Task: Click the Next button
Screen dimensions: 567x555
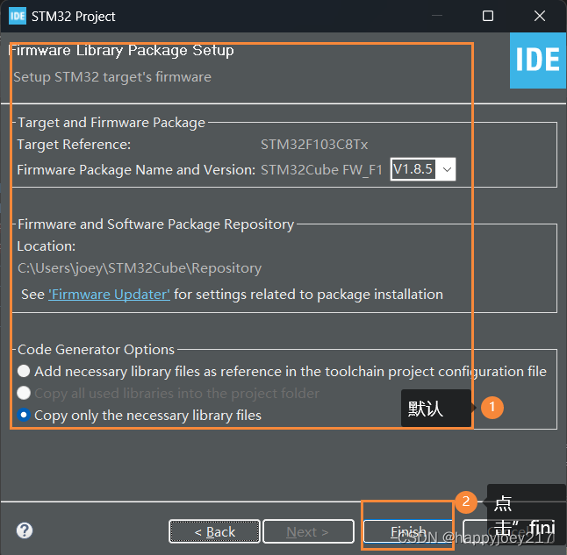Action: tap(308, 531)
